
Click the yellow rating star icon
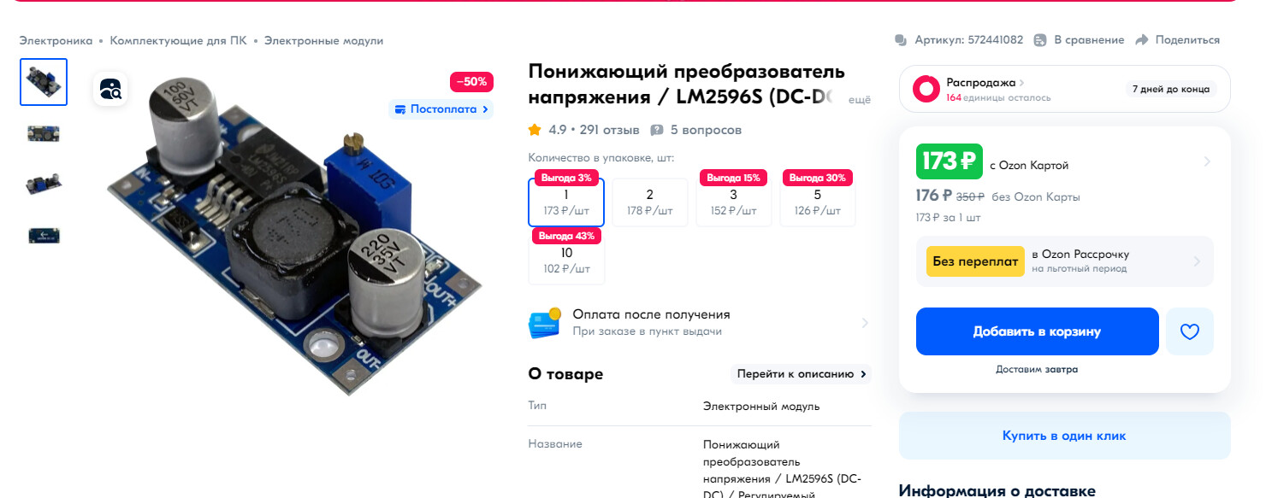tap(535, 130)
